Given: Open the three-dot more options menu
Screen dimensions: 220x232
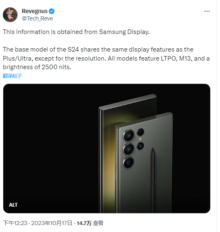Looking at the screenshot, I should tap(207, 11).
